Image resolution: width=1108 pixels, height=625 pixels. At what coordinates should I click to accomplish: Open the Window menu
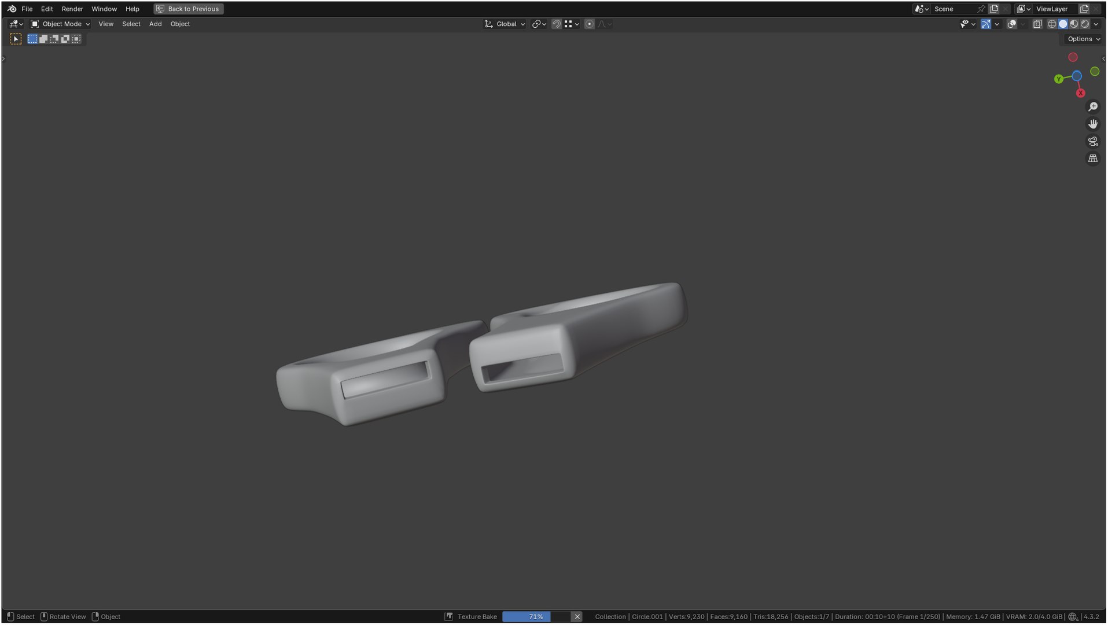click(x=104, y=9)
